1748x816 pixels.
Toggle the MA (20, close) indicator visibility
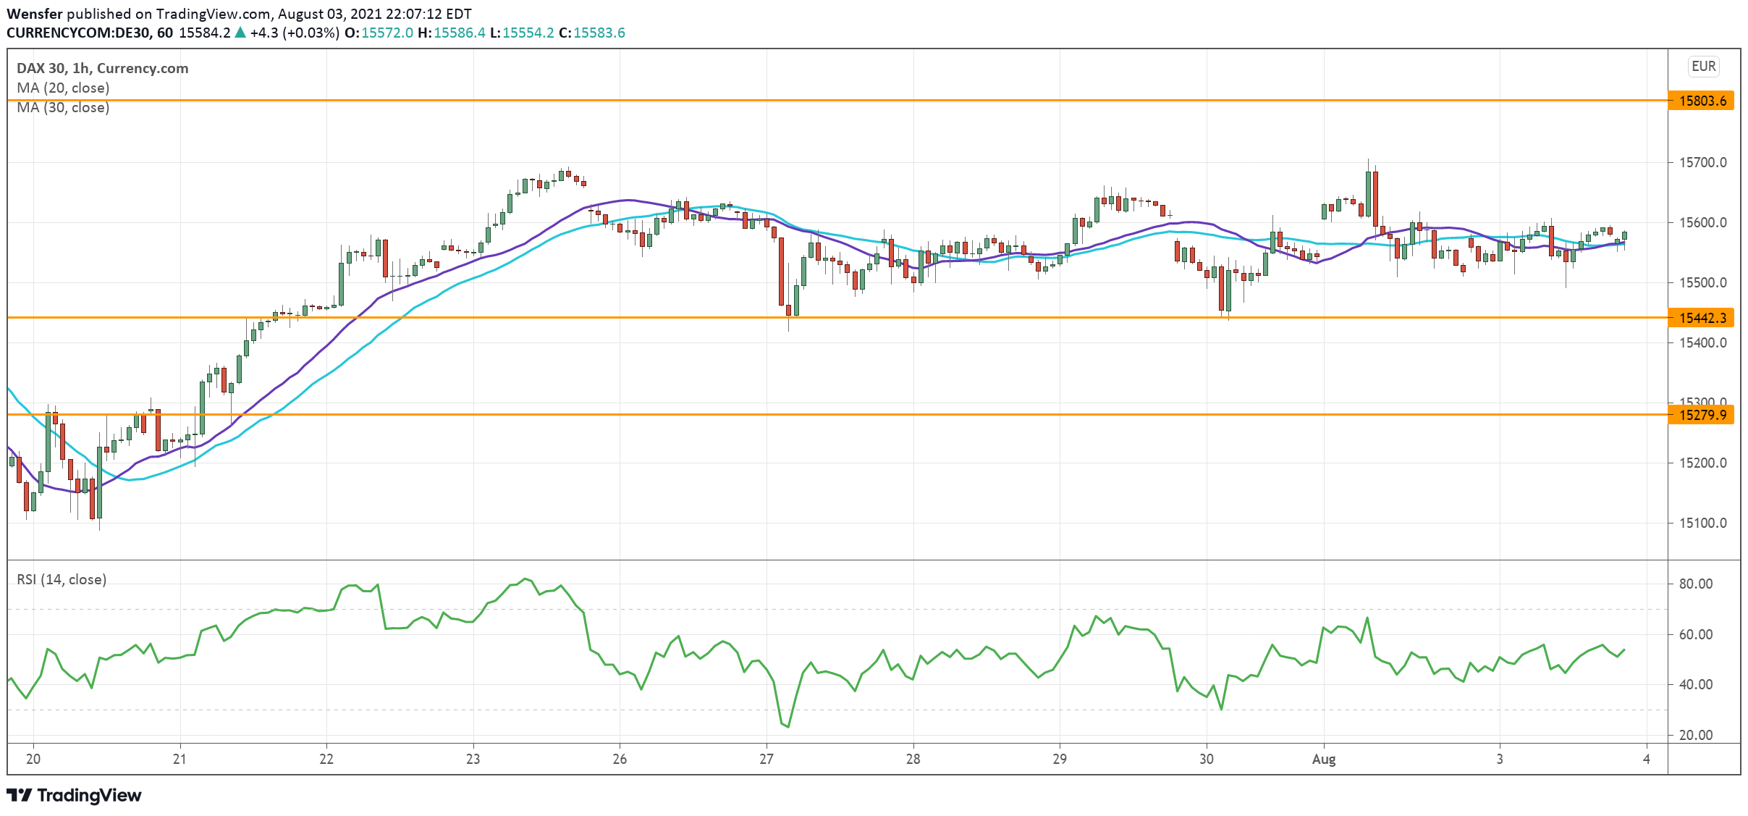point(62,88)
